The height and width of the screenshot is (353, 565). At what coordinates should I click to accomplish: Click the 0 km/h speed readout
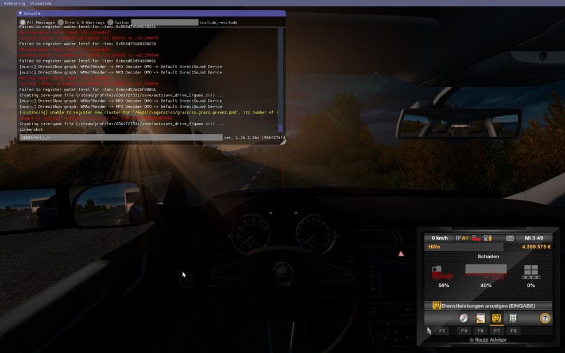coord(440,238)
